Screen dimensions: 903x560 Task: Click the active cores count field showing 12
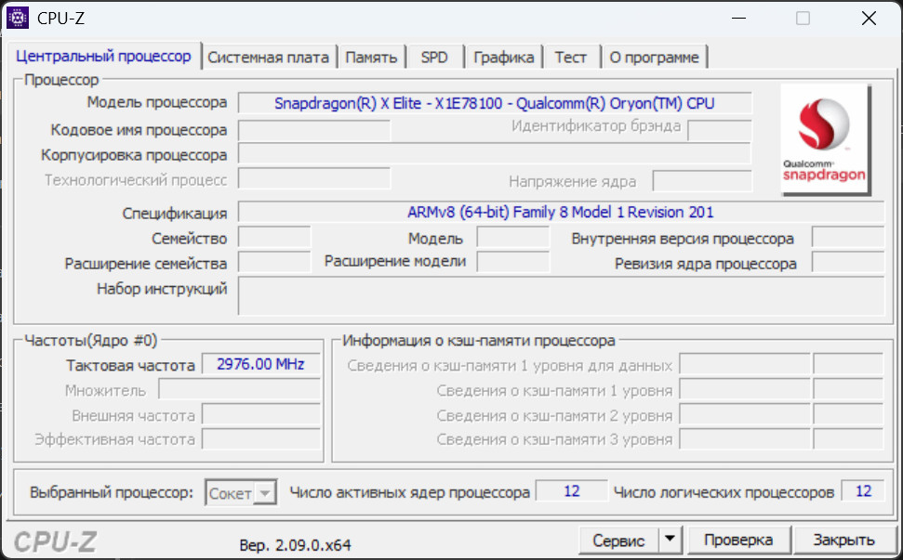coord(571,491)
